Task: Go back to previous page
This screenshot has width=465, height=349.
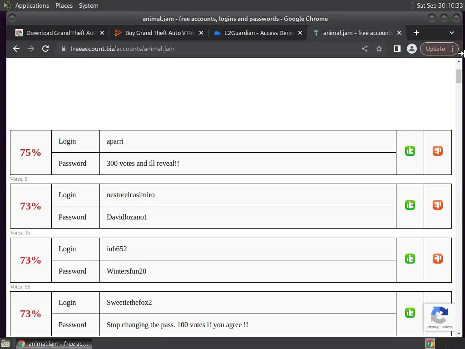Action: click(16, 49)
